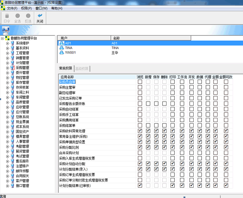Collapse the 傲鹏协同管理平台 root node
This screenshot has width=243, height=198.
click(3, 38)
